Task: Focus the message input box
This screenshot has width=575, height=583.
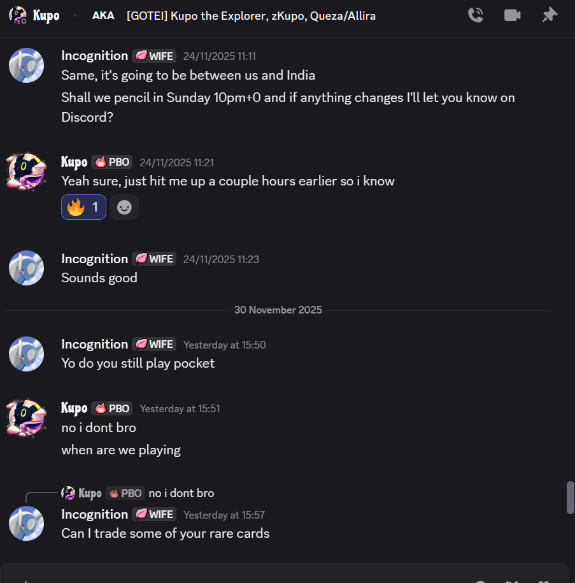Action: coord(255,575)
